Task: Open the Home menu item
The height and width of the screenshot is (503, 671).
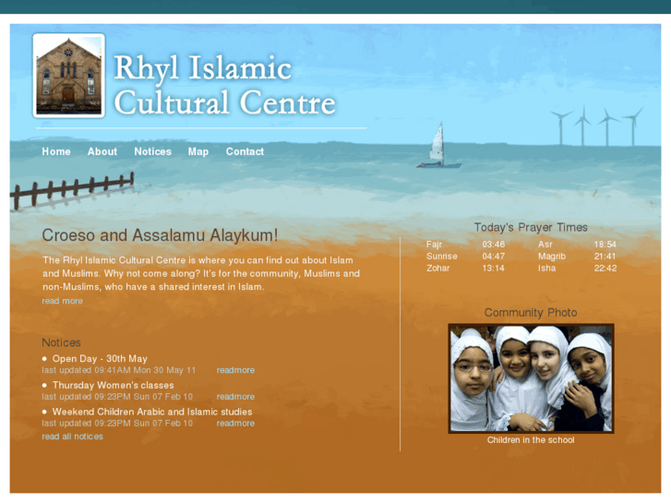Action: 56,151
